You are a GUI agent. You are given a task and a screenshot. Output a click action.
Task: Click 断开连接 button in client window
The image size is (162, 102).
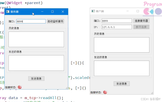[141, 27]
